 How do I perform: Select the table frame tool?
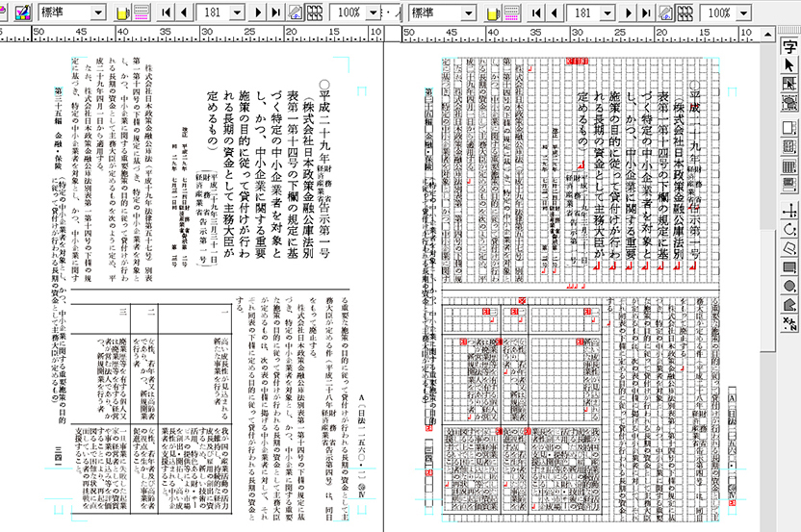[789, 165]
